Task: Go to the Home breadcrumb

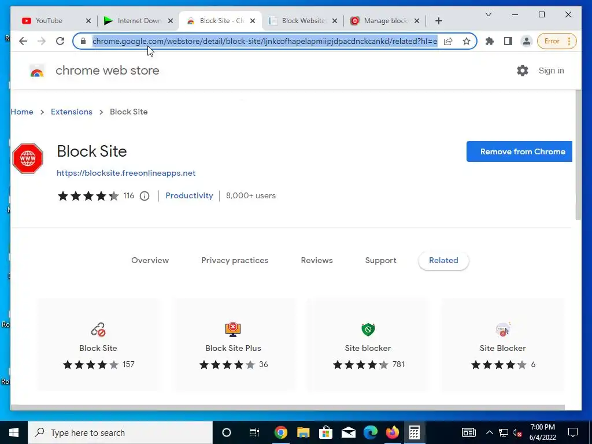Action: (22, 112)
